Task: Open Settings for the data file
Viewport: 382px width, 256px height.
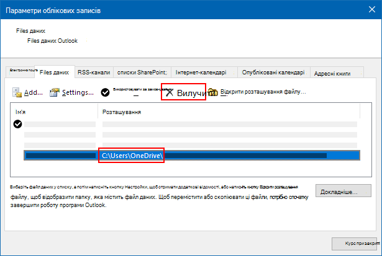Action: [x=71, y=92]
